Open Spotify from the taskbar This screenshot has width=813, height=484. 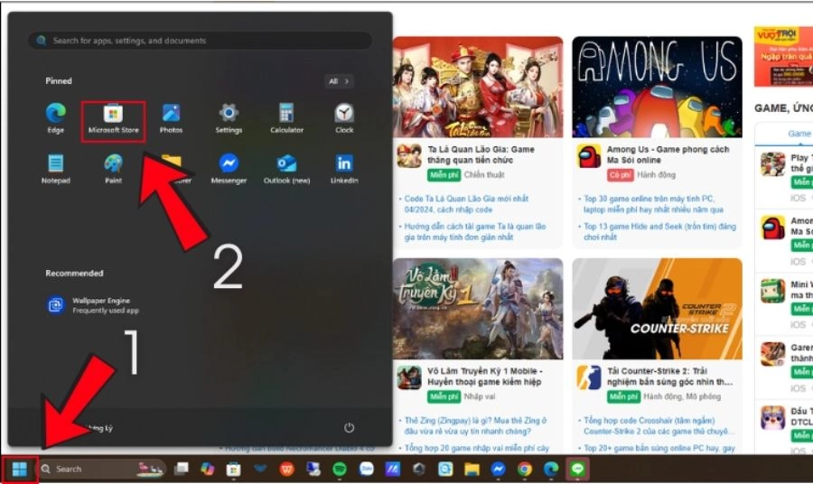point(340,469)
